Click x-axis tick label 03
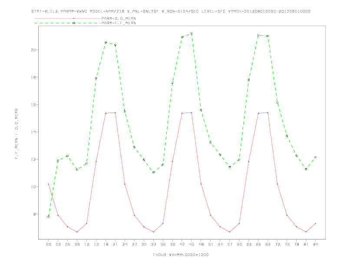 (x=58, y=244)
